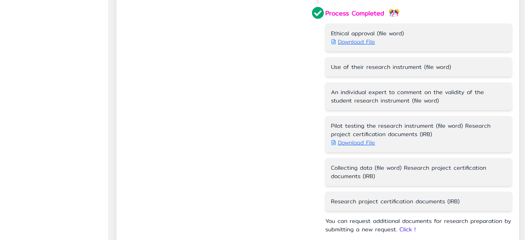Click document icon under Ethical approval
525x240 pixels.
333,42
